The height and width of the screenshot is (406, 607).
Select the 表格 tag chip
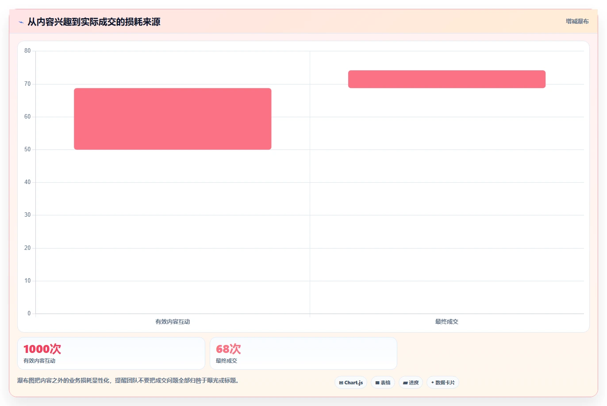(x=383, y=383)
